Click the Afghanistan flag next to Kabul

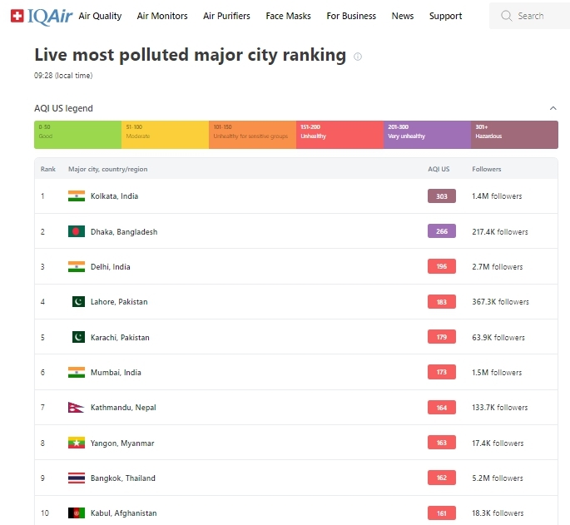77,513
